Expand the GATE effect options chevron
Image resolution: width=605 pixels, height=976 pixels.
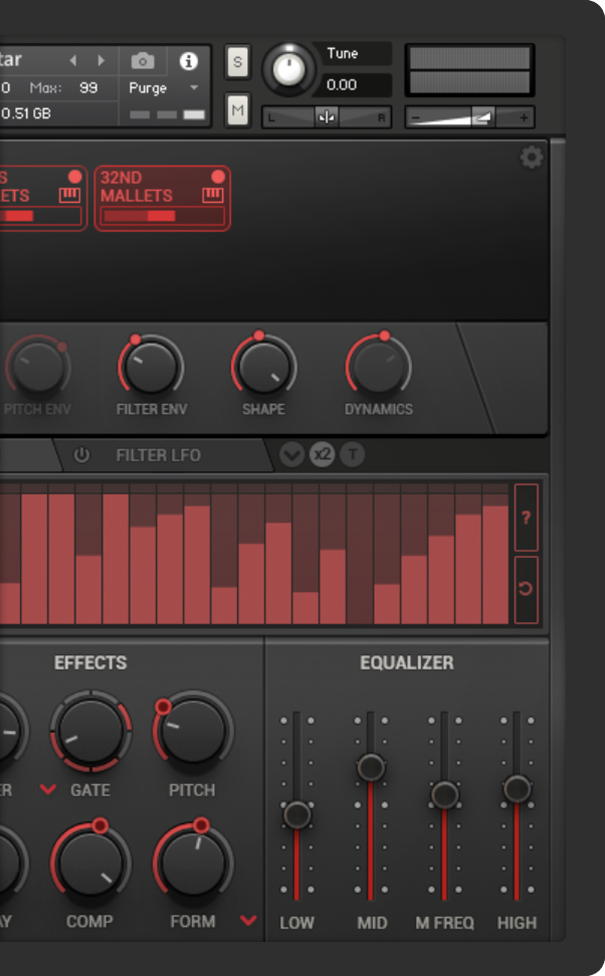(48, 789)
